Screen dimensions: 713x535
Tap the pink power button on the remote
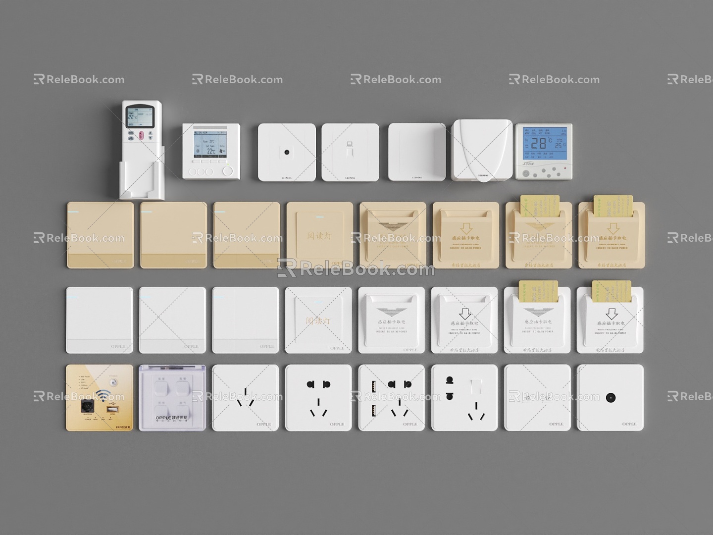point(142,134)
